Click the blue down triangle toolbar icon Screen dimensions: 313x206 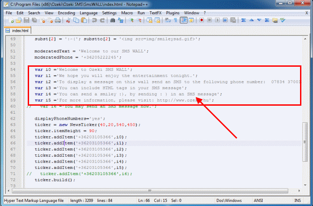(259, 21)
